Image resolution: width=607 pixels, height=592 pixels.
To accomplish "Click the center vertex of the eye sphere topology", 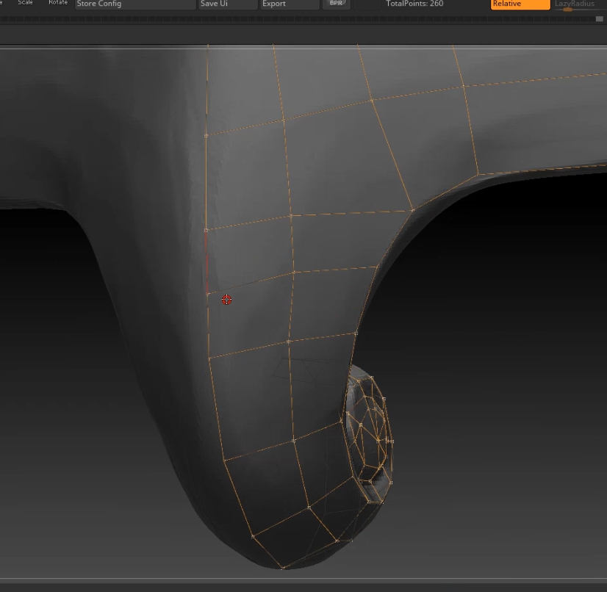I will point(378,439).
